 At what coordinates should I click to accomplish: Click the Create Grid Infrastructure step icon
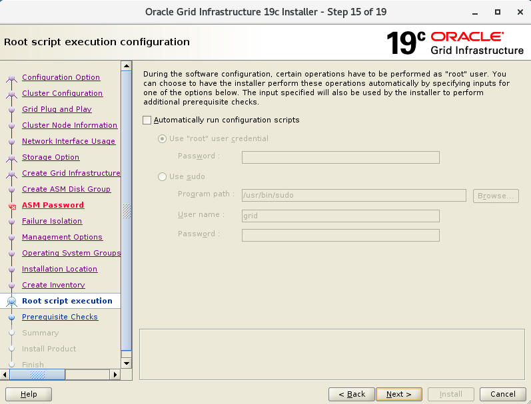11,174
